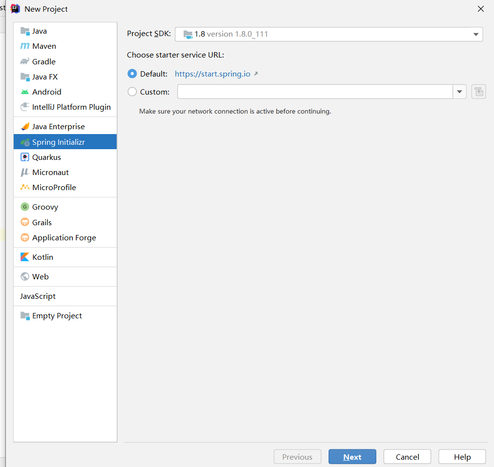Select the JavaScript entry
The image size is (494, 467).
[x=65, y=296]
